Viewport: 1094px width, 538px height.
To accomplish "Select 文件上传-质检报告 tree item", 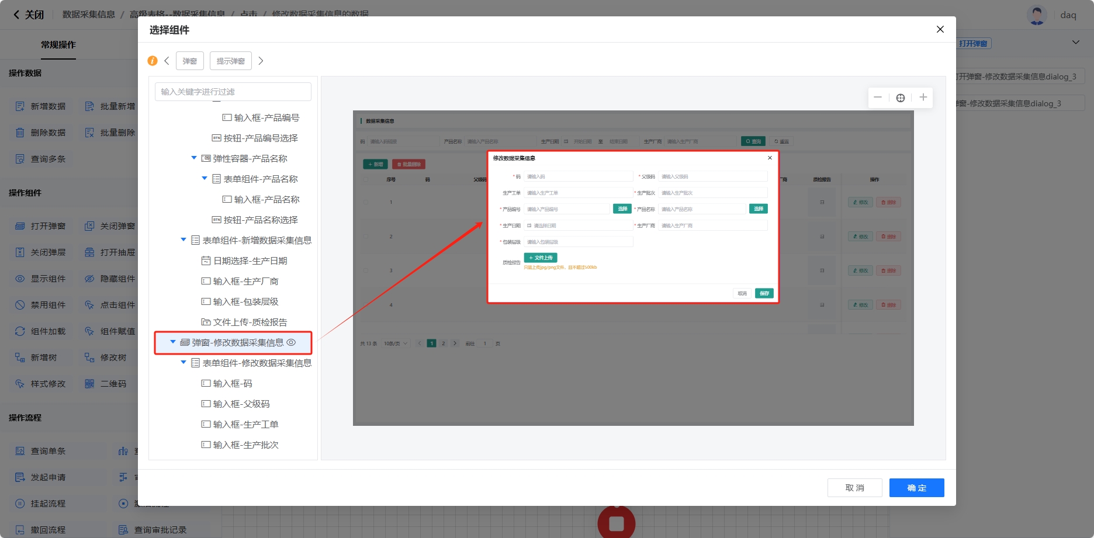I will [x=250, y=322].
